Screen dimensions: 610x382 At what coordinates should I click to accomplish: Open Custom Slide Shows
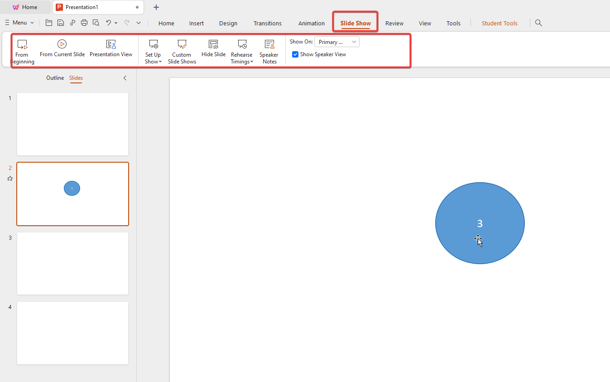[x=182, y=50]
